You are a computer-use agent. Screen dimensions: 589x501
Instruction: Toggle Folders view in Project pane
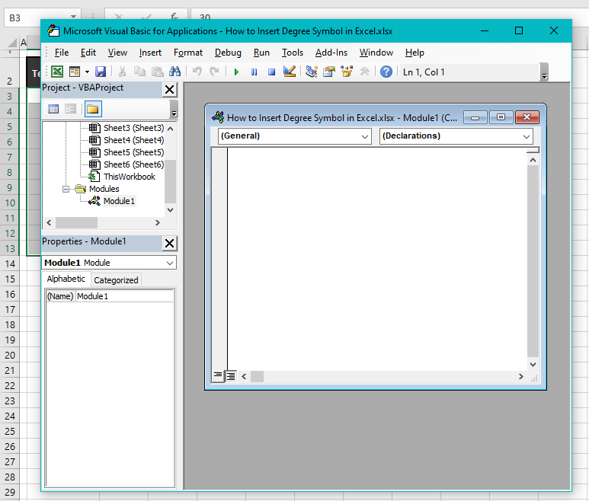pos(93,109)
